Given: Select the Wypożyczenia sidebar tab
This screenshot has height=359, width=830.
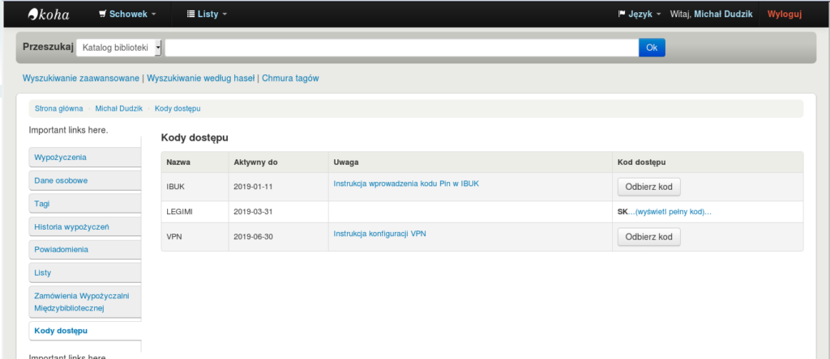Looking at the screenshot, I should tap(61, 157).
